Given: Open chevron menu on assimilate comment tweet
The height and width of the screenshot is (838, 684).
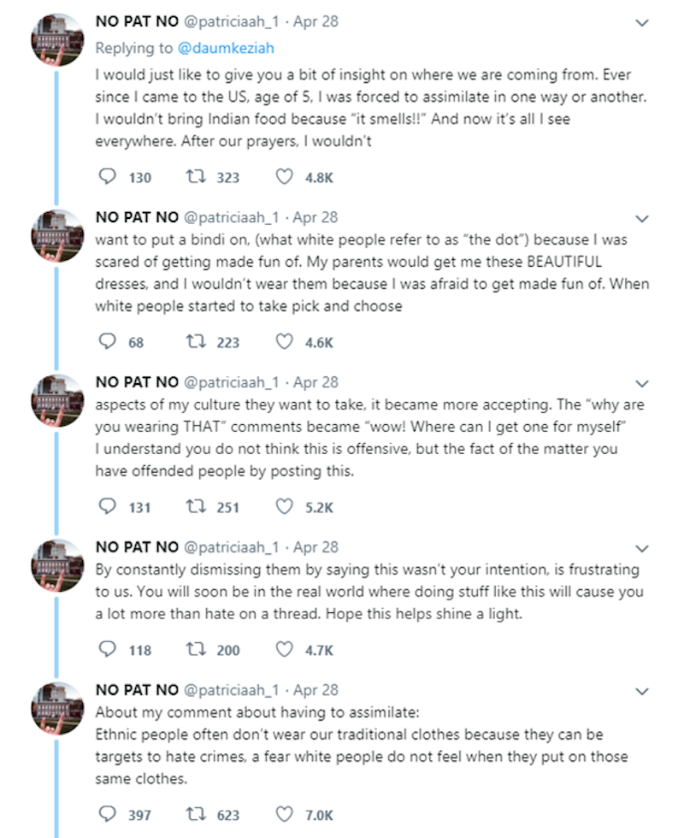Looking at the screenshot, I should click(642, 692).
